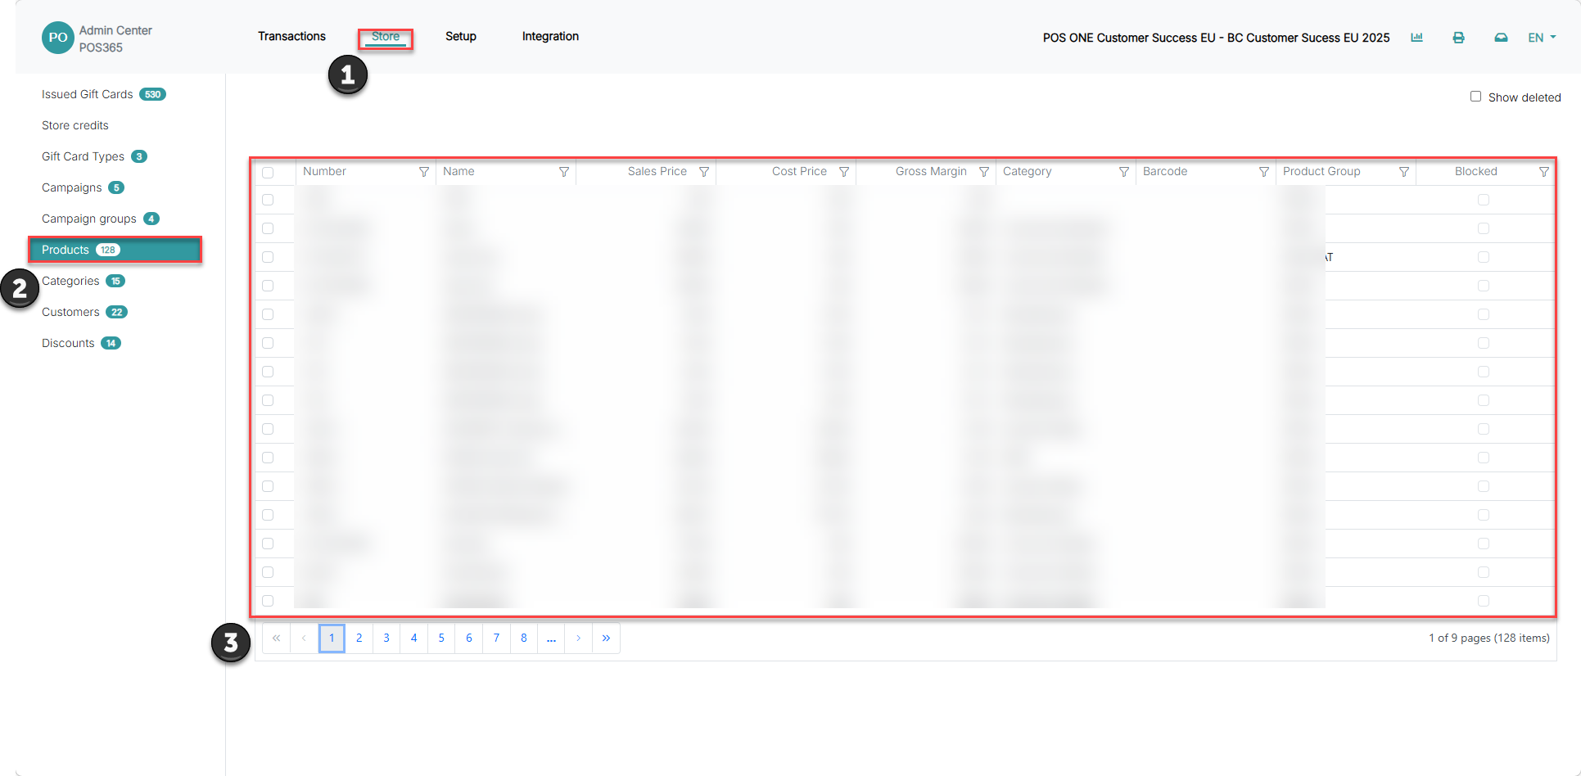
Task: Go to page 6
Action: (469, 638)
